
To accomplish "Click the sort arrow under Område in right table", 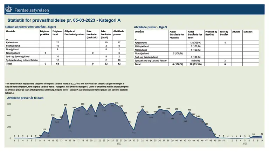I will point(136,39).
